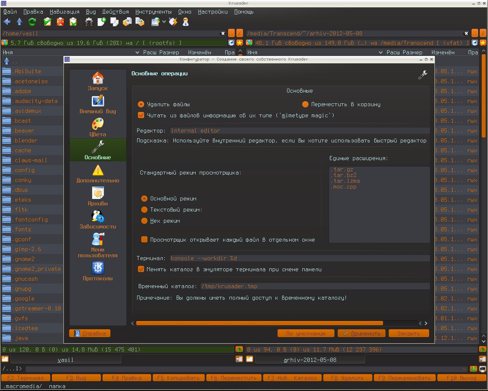Click left panel media drives icon
Image resolution: width=488 pixels, height=391 pixels.
coord(5,43)
